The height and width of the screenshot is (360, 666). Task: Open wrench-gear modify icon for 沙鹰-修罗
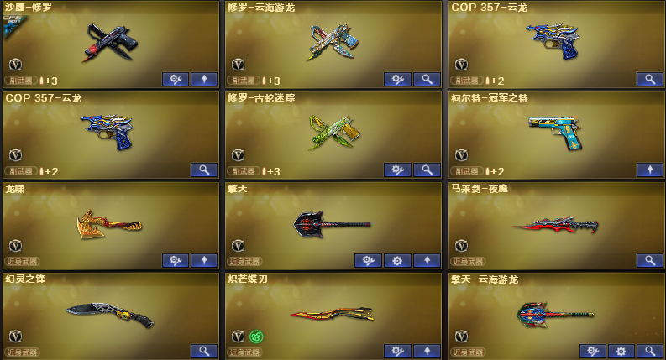click(x=176, y=80)
